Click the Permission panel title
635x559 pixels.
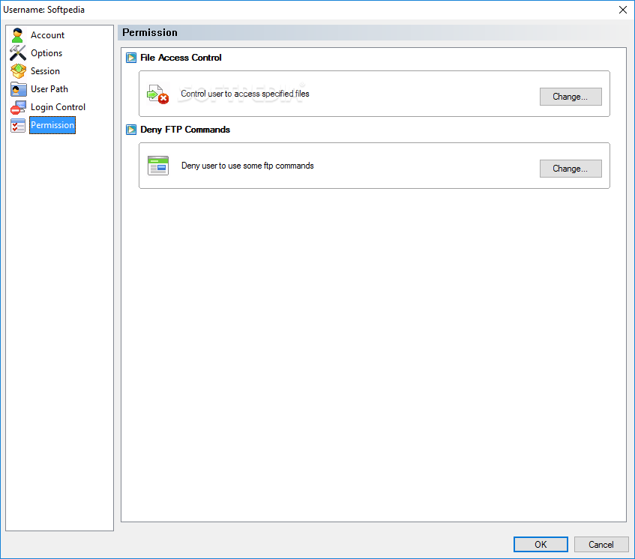click(x=150, y=33)
